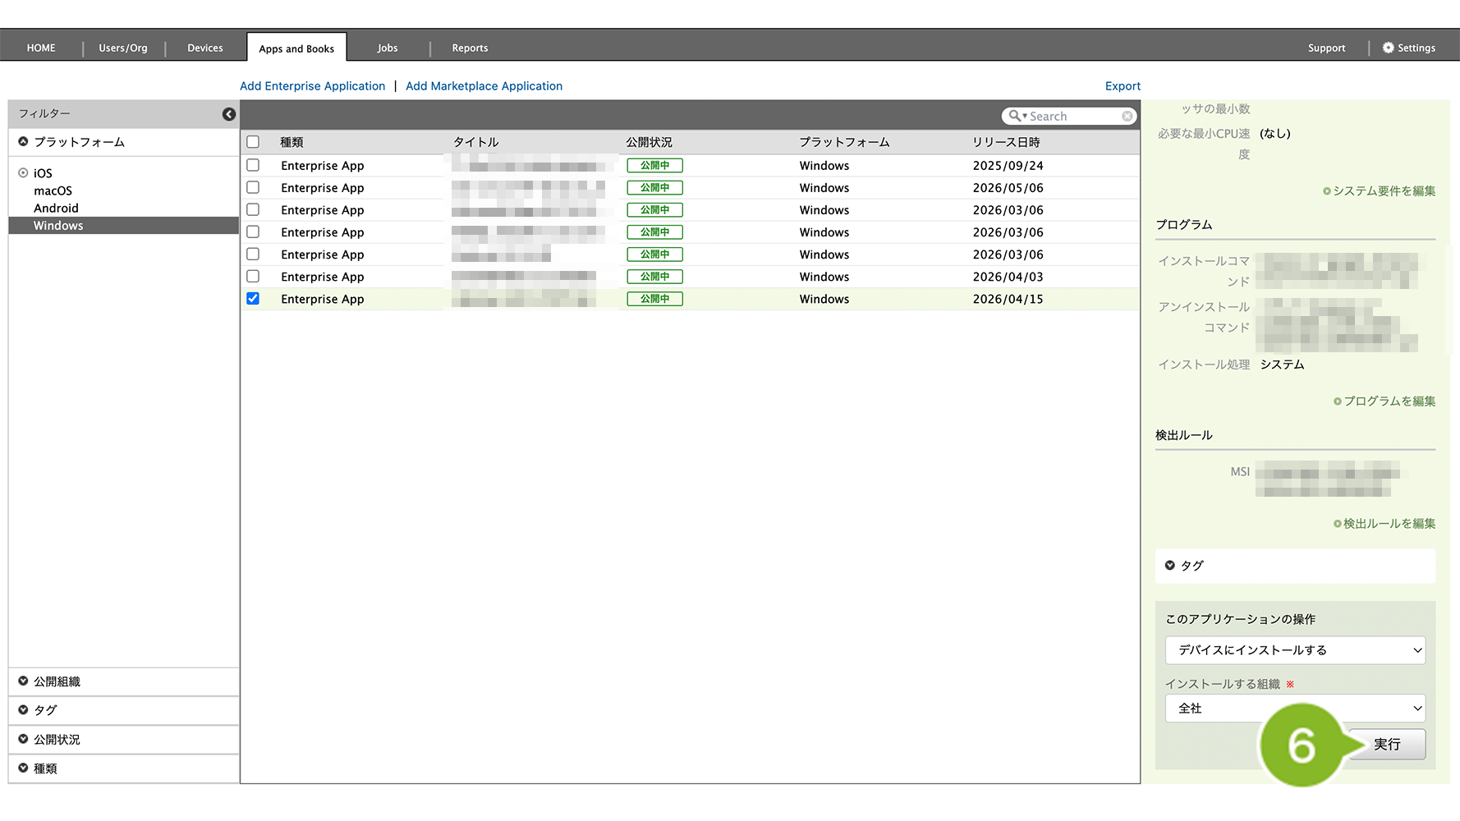Click the release date 2026/04/03
The height and width of the screenshot is (821, 1460).
tap(1008, 276)
